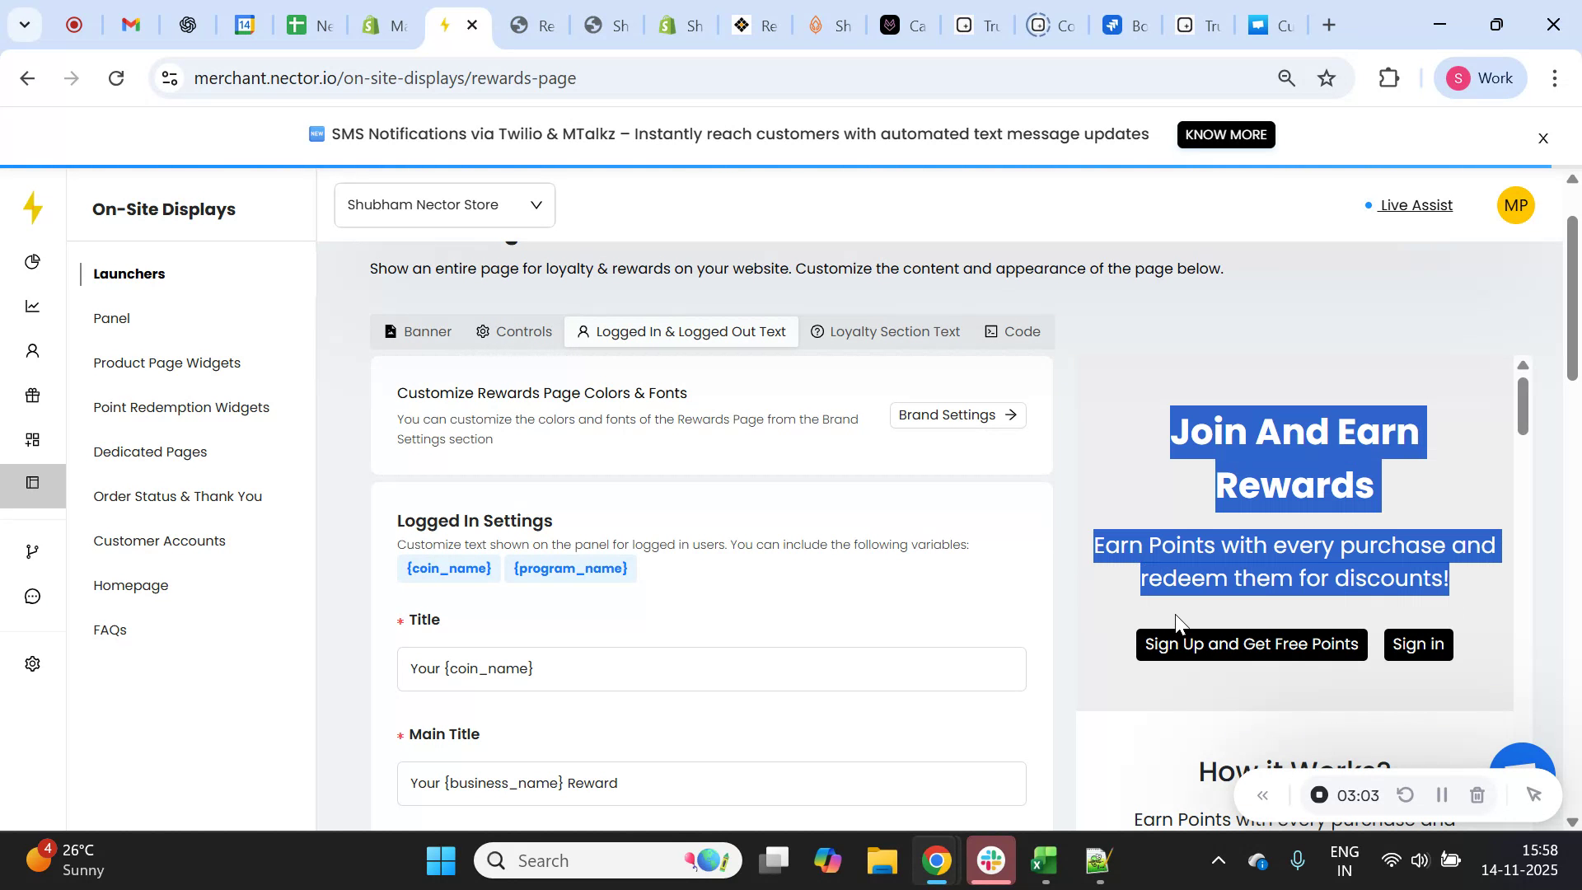Open the widgets grid sidebar icon
The width and height of the screenshot is (1582, 890).
click(x=33, y=439)
